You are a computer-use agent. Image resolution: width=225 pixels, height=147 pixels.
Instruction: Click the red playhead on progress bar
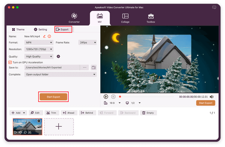click(x=120, y=97)
